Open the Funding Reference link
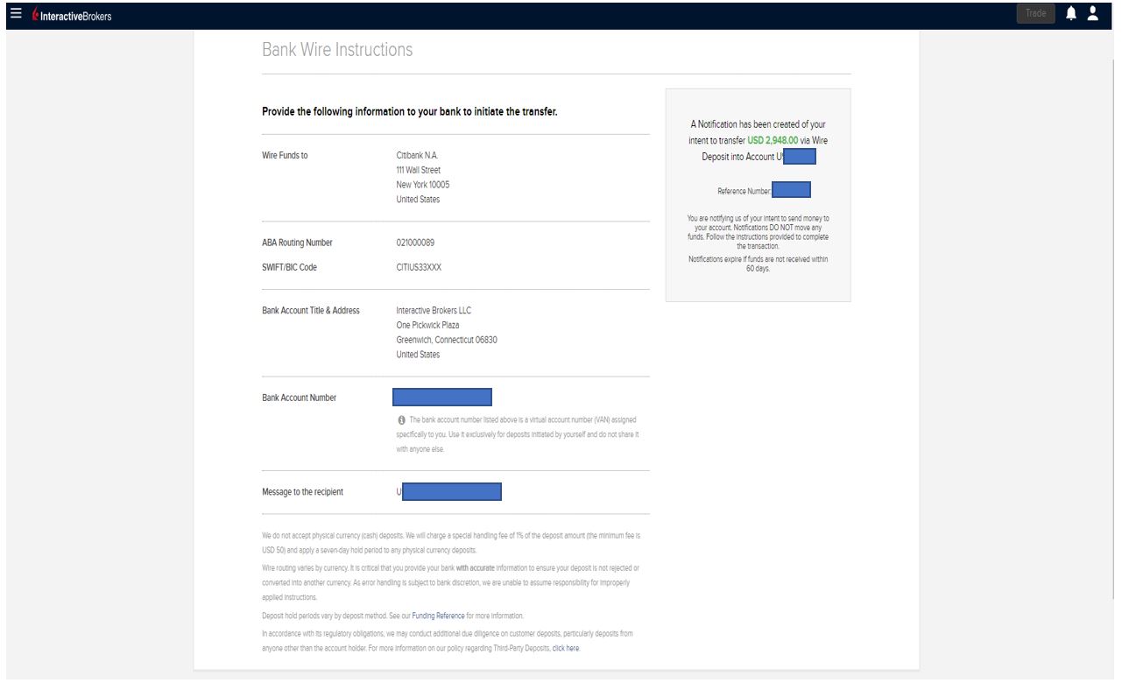This screenshot has width=1122, height=683. pos(438,616)
